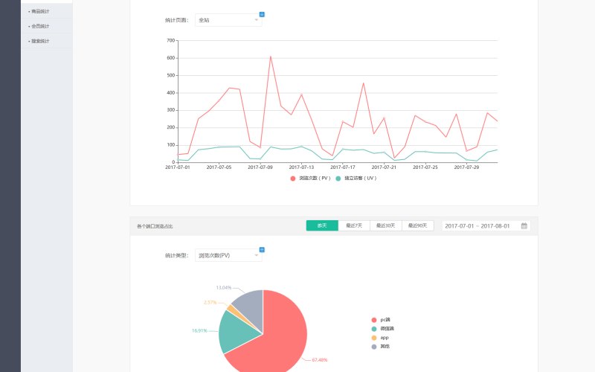Open the calendar icon in the date field
595x372 pixels.
pyautogui.click(x=524, y=226)
